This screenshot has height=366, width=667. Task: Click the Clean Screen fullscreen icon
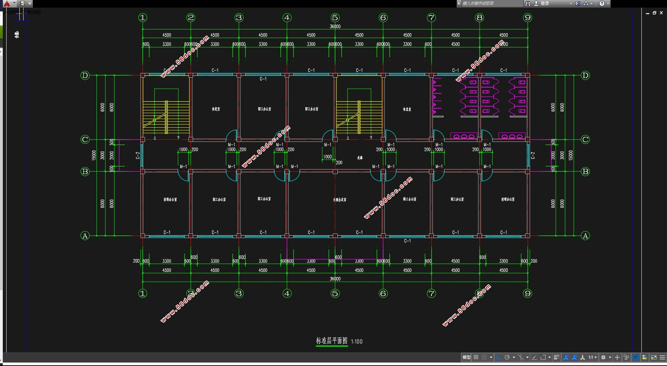pos(654,357)
